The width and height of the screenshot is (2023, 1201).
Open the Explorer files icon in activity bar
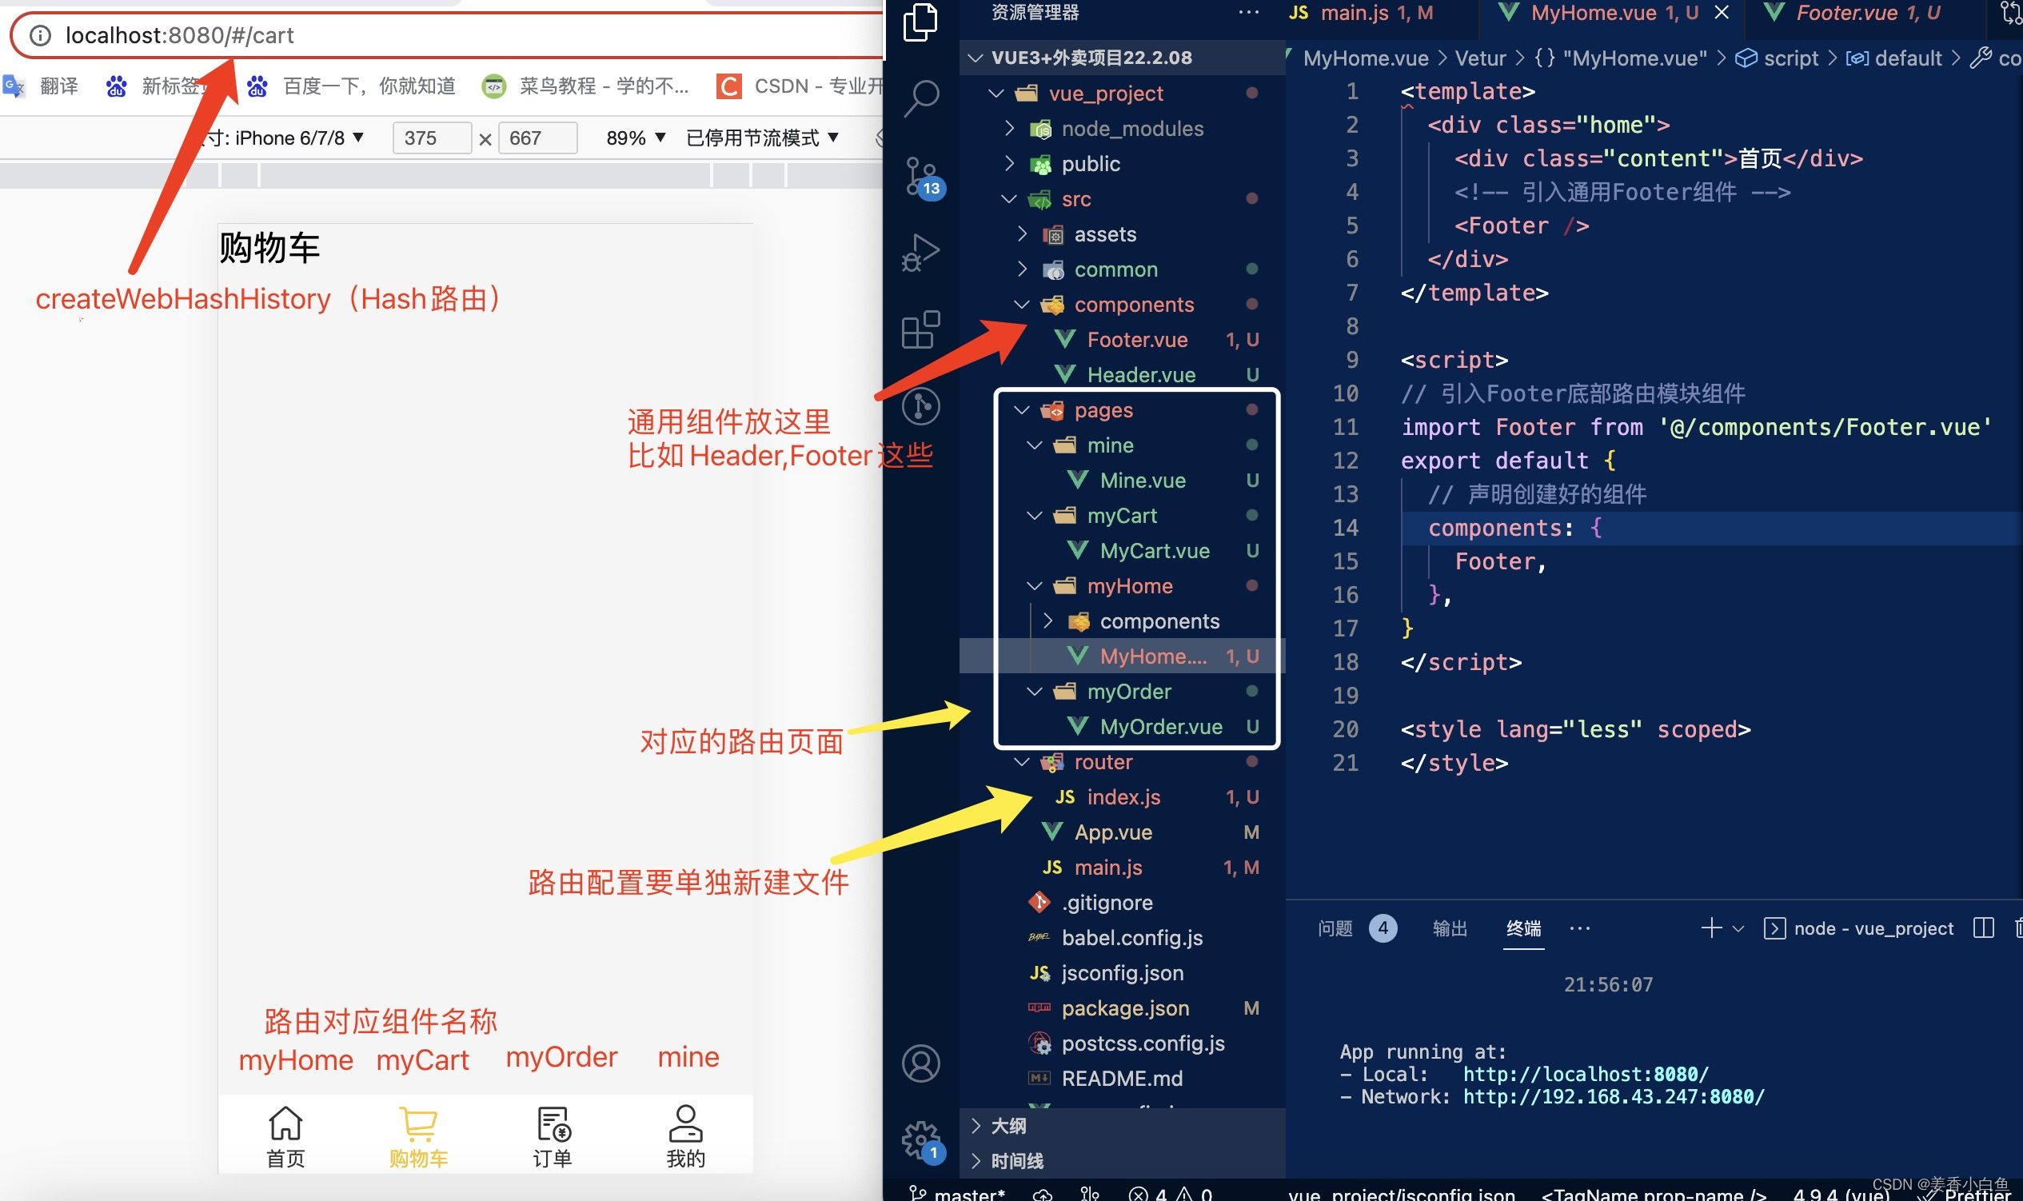[x=920, y=22]
